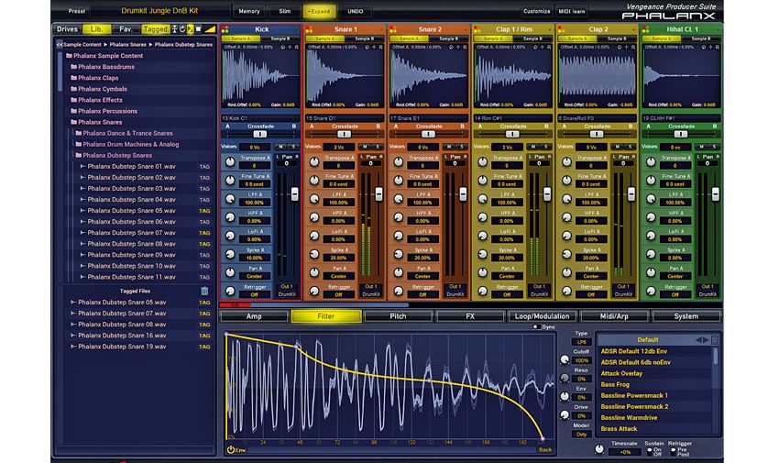
Task: Click the Kick waveform normalize plus icon
Action: [291, 47]
